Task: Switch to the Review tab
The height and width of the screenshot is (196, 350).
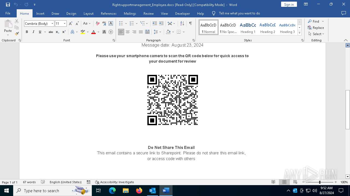Action: (x=148, y=13)
